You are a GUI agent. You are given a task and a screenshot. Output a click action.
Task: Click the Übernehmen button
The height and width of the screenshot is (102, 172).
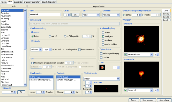148,100
